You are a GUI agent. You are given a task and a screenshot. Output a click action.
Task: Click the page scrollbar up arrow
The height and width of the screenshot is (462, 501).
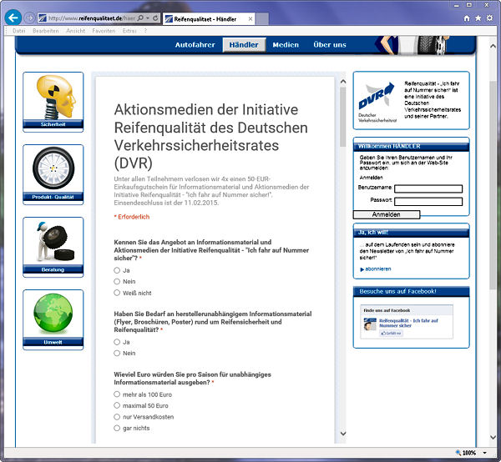[493, 46]
